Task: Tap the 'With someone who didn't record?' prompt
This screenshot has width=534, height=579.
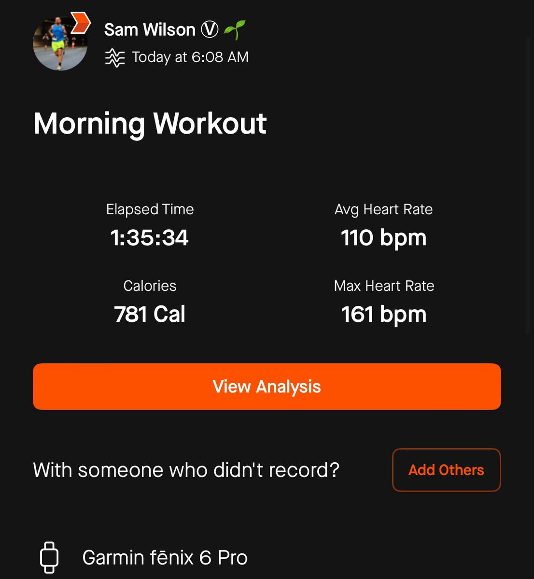Action: click(186, 470)
